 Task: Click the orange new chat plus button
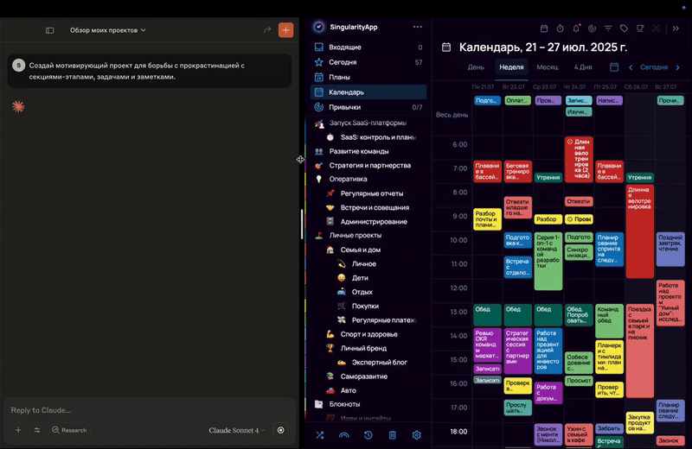[x=285, y=30]
